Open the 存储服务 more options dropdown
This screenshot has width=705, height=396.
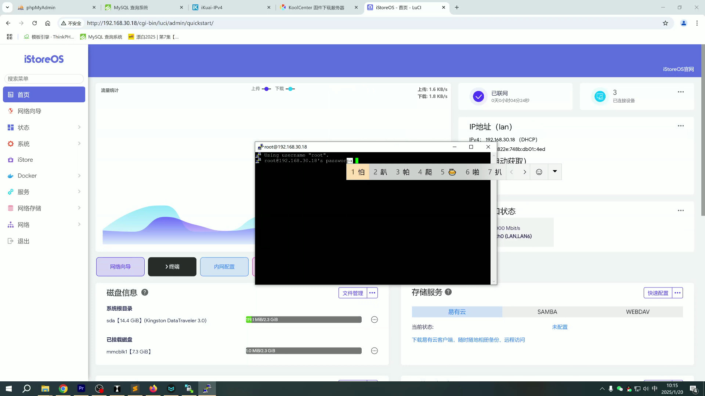(677, 293)
